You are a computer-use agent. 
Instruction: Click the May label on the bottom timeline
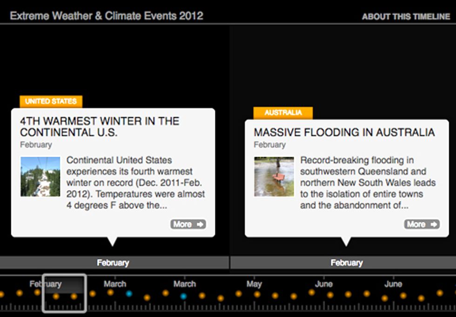(254, 284)
